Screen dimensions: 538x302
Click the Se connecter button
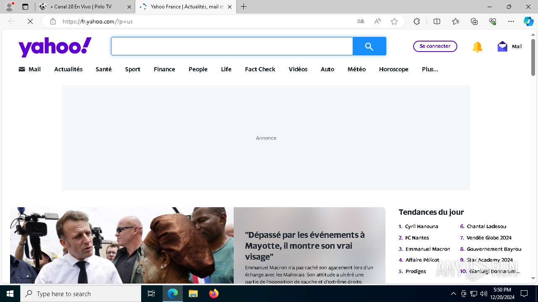coord(435,46)
